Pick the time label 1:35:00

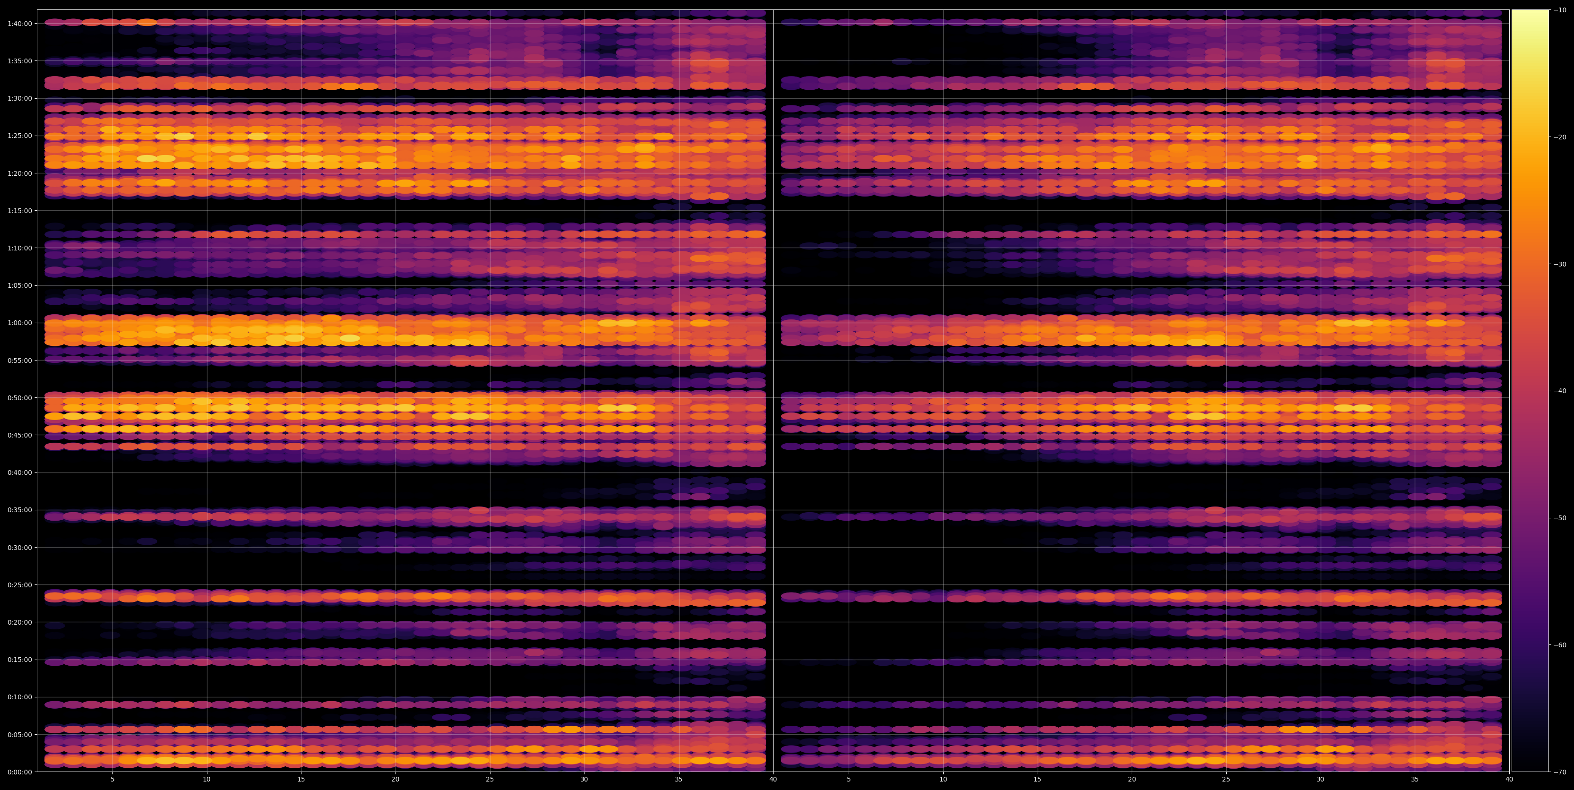coord(19,61)
